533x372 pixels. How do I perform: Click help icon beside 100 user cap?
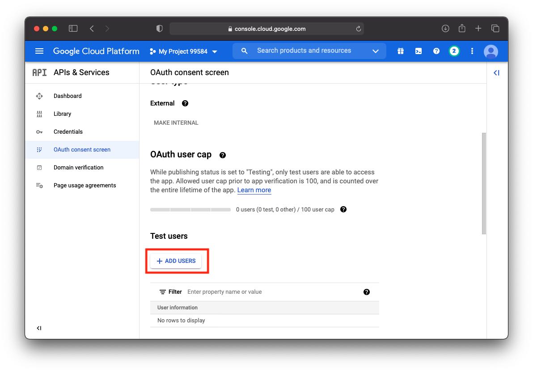click(x=343, y=209)
